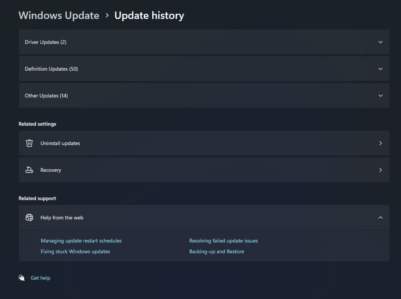401x299 pixels.
Task: Click the Update history page title
Action: pyautogui.click(x=149, y=16)
